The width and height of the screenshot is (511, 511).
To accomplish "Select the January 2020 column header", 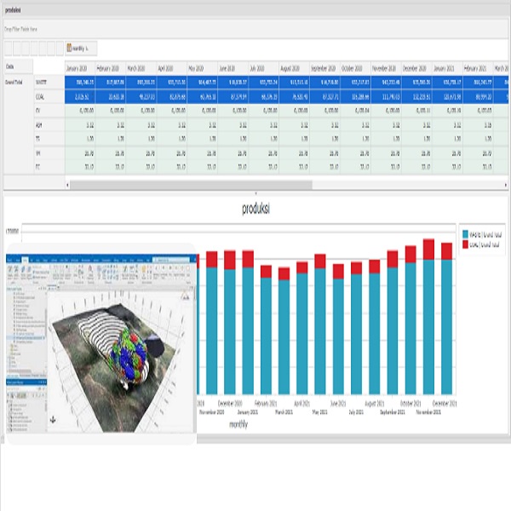I will coord(80,68).
